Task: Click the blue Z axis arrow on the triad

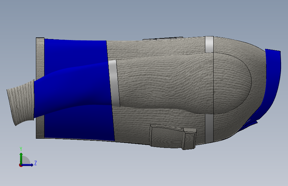Action: tap(28, 165)
